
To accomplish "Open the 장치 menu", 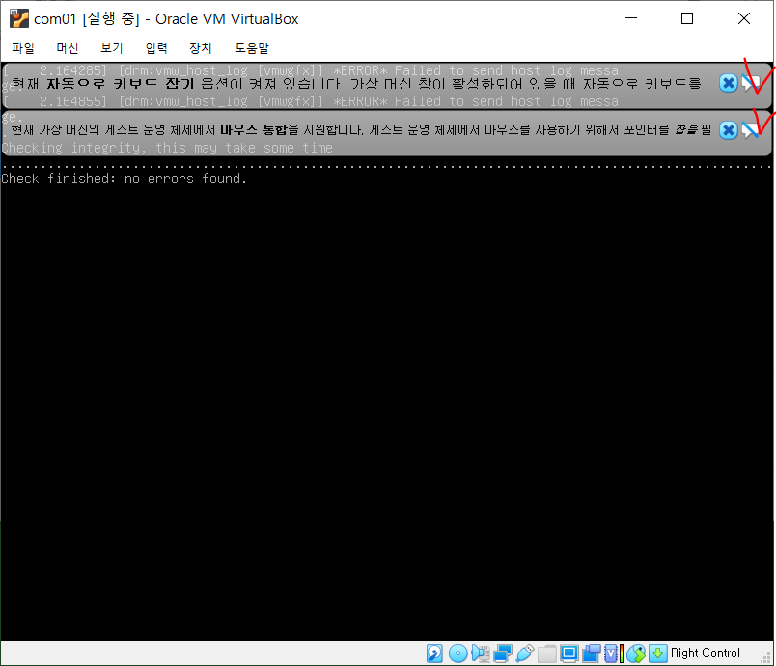I will (201, 48).
